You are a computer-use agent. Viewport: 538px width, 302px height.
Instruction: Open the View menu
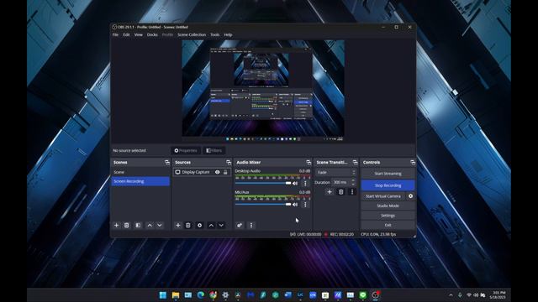coord(138,34)
